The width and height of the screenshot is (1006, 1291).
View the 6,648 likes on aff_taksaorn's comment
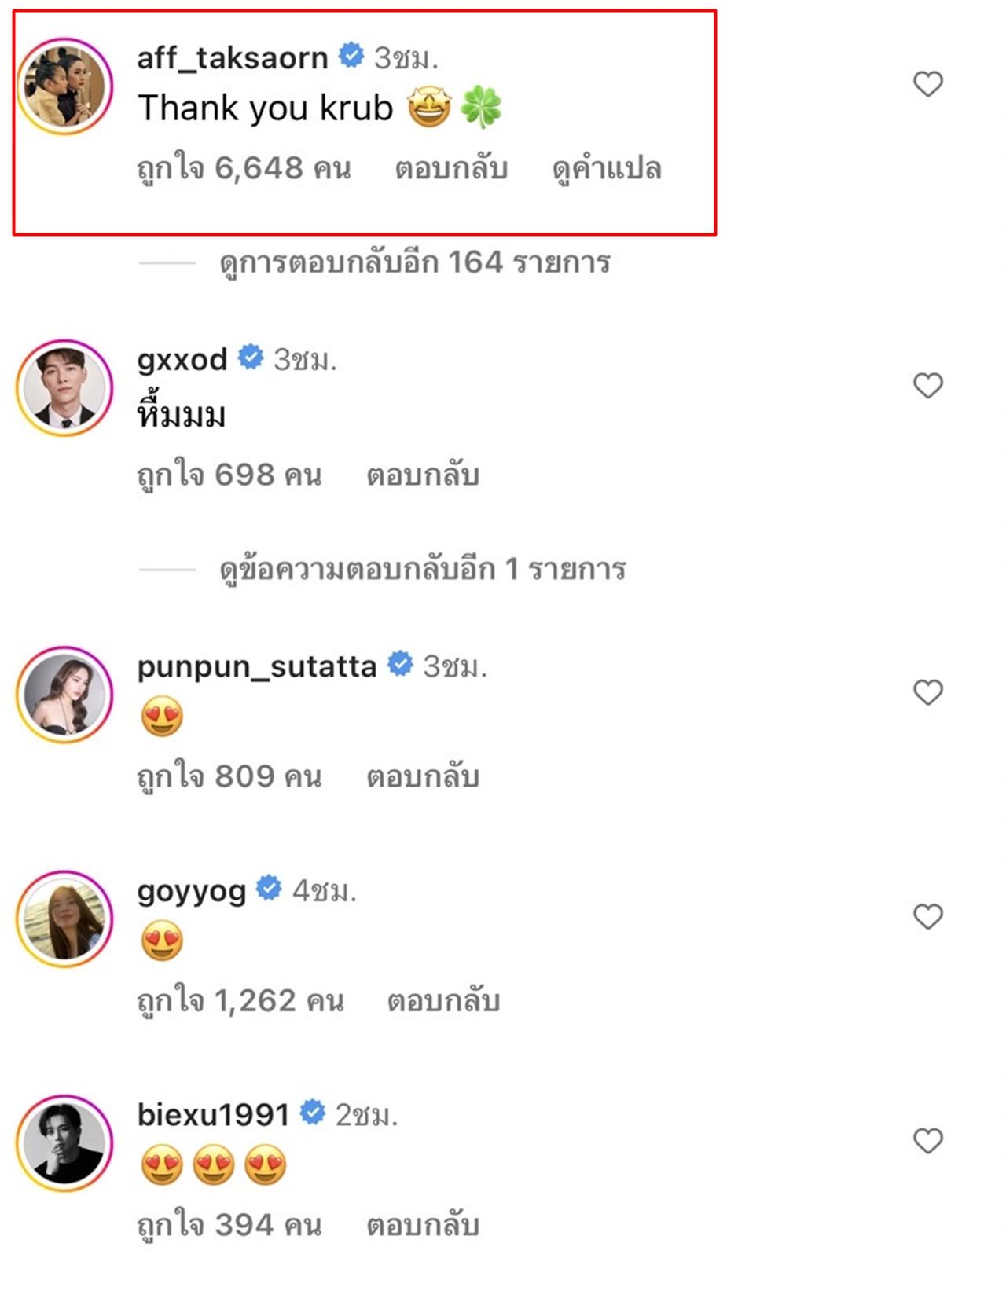[x=244, y=169]
